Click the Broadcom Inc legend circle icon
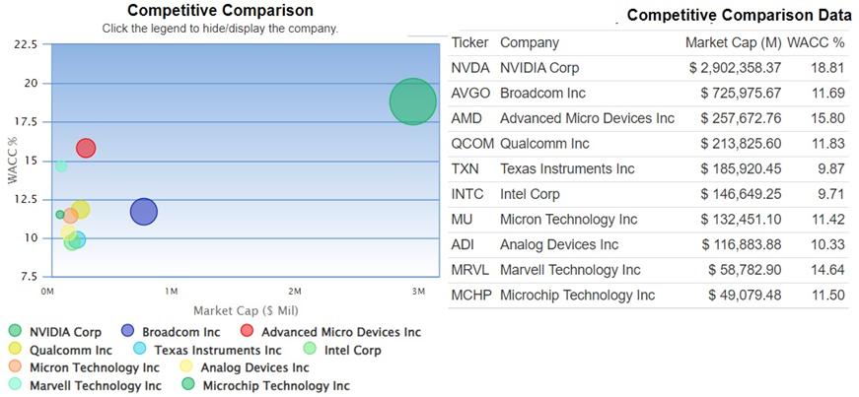The image size is (859, 397). coord(127,332)
